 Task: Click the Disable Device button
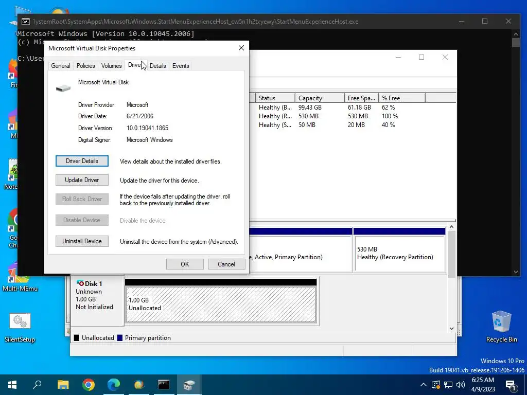click(82, 220)
